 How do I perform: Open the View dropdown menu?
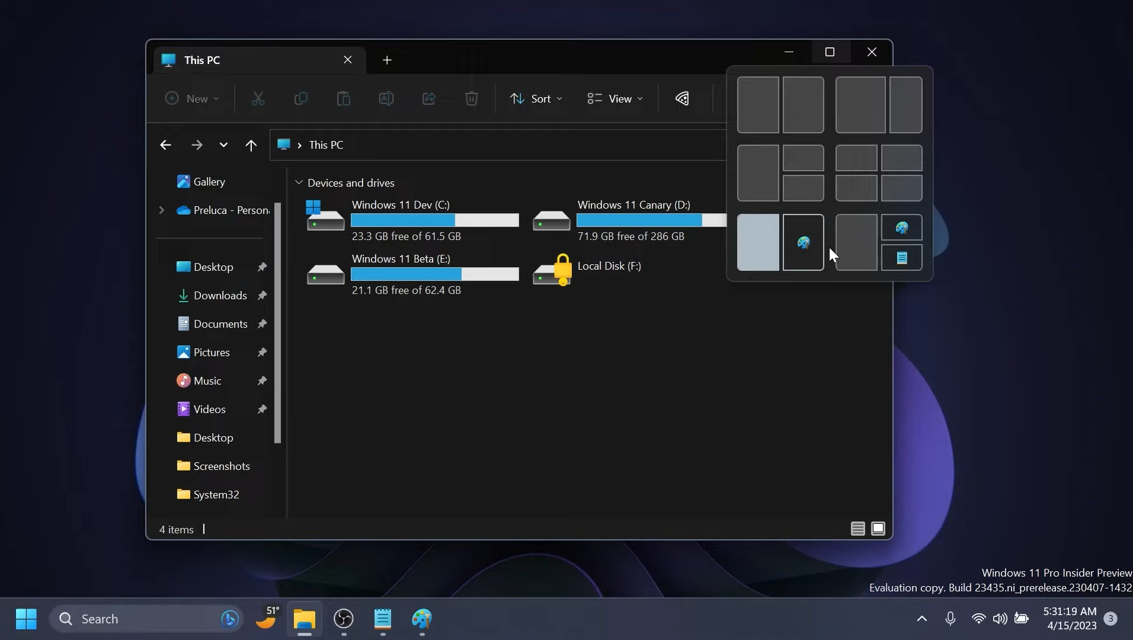click(x=614, y=98)
